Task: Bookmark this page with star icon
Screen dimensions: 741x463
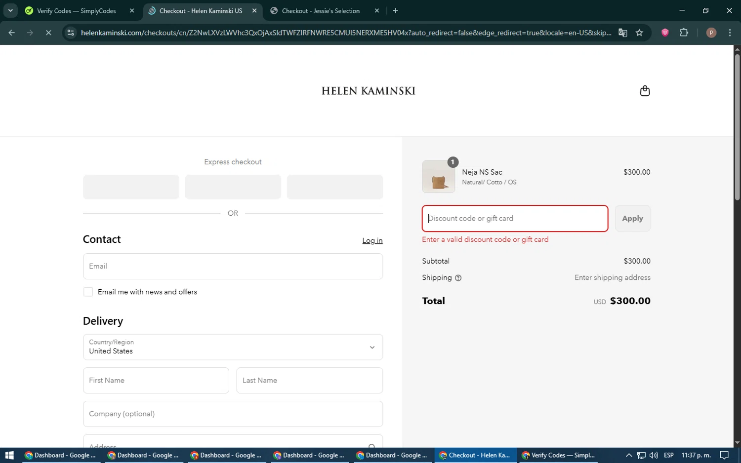Action: 639,33
